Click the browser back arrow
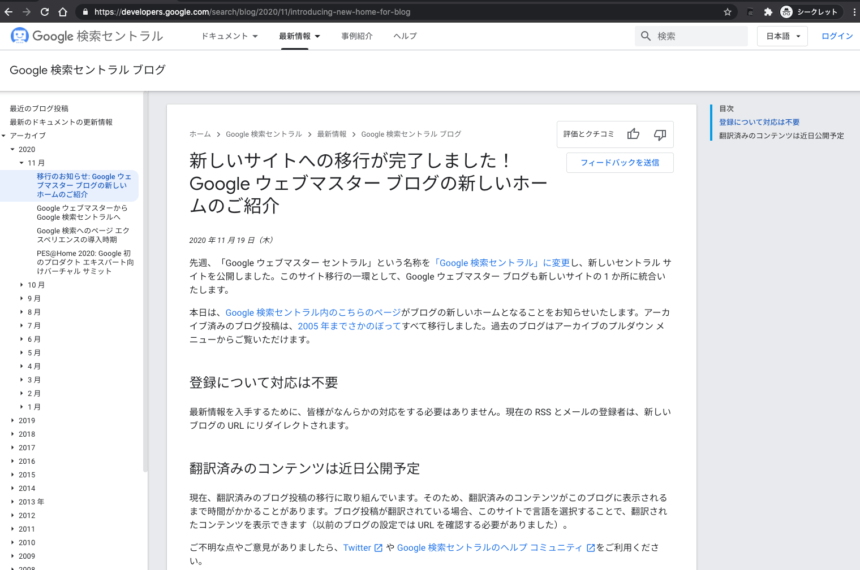This screenshot has width=860, height=570. [8, 12]
